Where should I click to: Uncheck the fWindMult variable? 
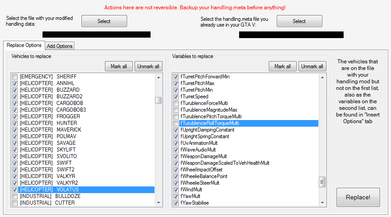click(x=176, y=190)
